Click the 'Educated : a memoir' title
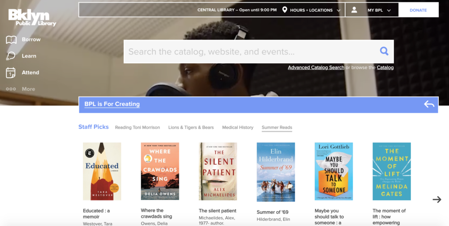The image size is (449, 226). click(96, 214)
